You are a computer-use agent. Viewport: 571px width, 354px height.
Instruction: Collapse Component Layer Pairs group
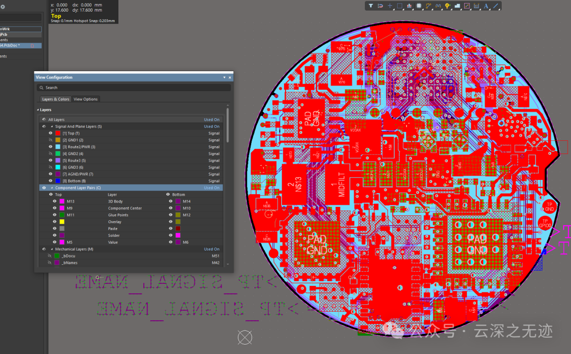point(52,188)
